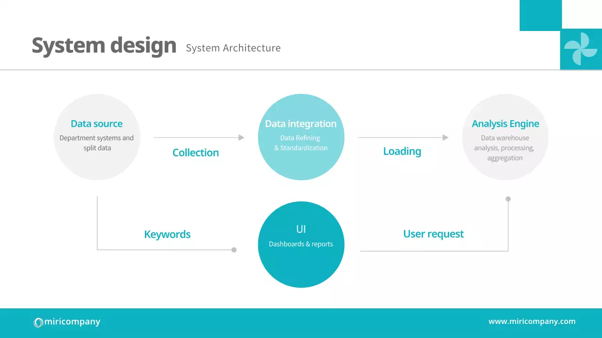Click the Collection label
This screenshot has height=338, width=602.
(x=196, y=153)
